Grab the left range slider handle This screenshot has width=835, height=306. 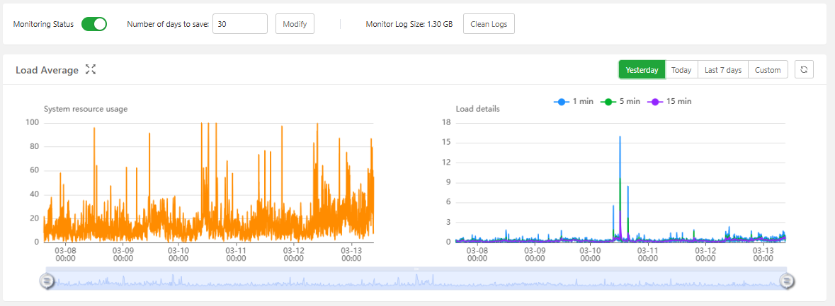pyautogui.click(x=47, y=280)
